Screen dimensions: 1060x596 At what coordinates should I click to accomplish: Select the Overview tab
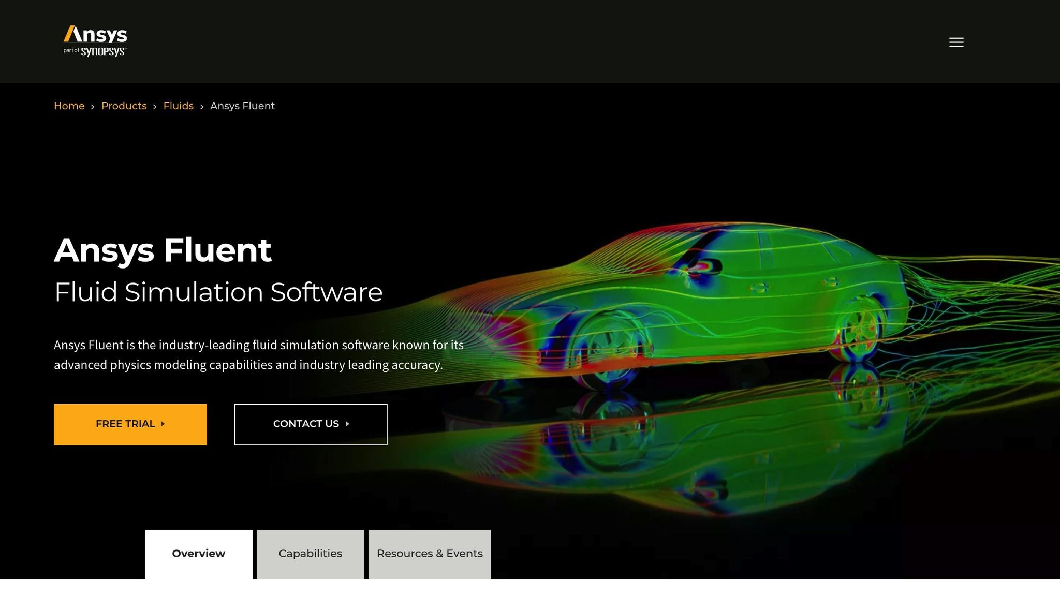coord(198,553)
